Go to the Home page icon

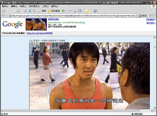coord(34,11)
